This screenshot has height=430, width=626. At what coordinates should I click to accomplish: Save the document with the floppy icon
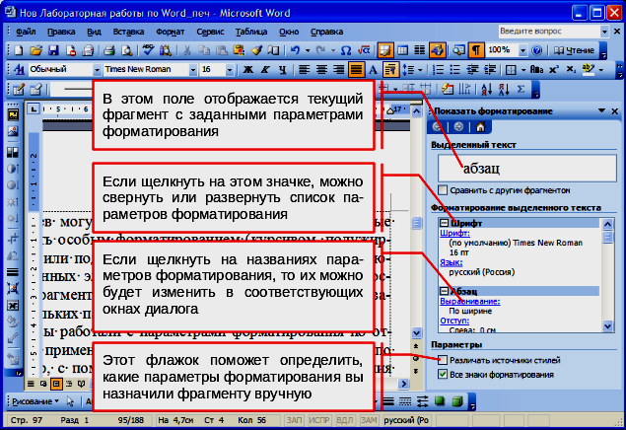(53, 50)
